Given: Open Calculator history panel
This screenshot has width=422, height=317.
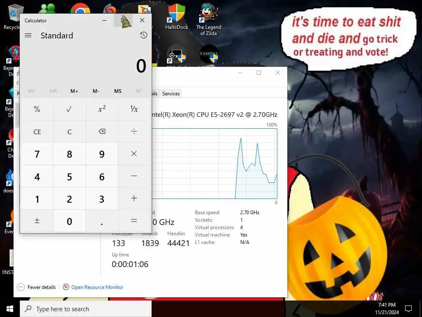Looking at the screenshot, I should click(x=144, y=35).
